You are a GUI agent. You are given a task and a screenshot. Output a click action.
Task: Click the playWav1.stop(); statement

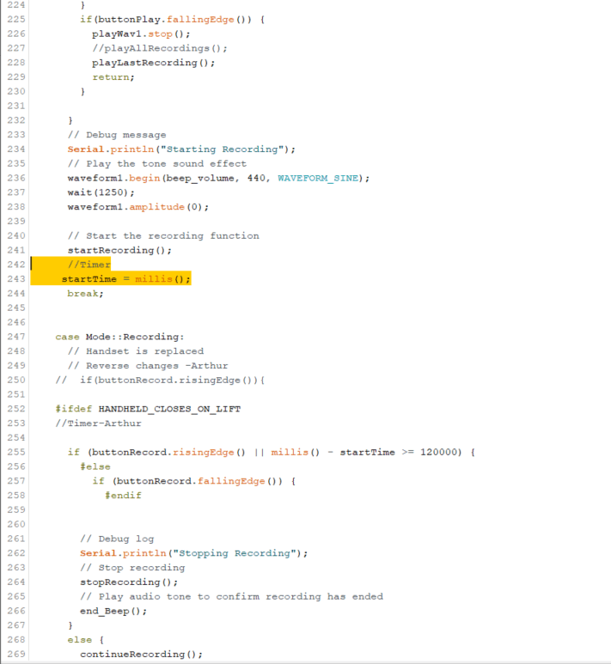[141, 34]
